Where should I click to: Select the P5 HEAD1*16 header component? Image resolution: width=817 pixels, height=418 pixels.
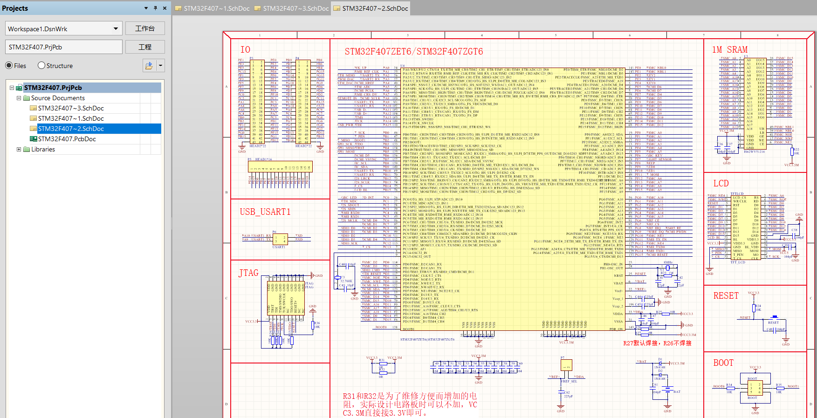280,167
